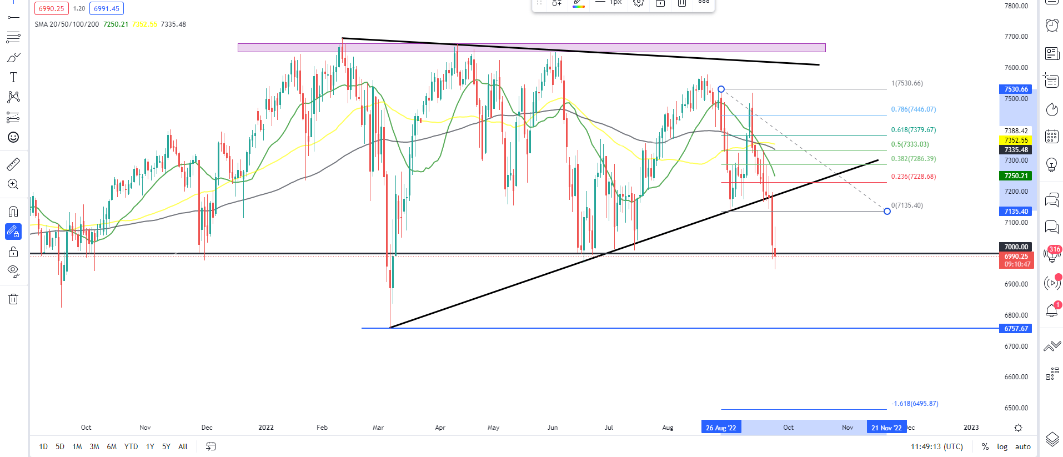This screenshot has width=1063, height=457.
Task: Toggle hide all drawings eye icon
Action: (x=13, y=272)
